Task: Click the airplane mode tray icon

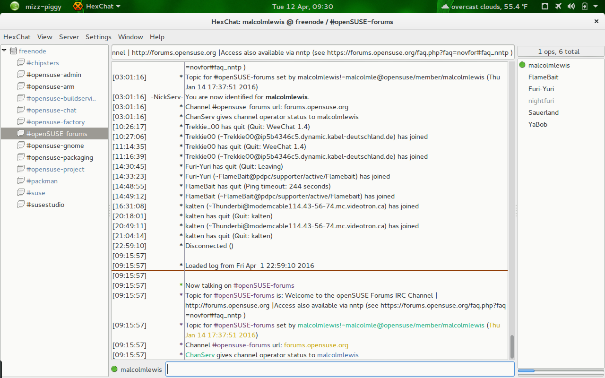Action: (559, 7)
